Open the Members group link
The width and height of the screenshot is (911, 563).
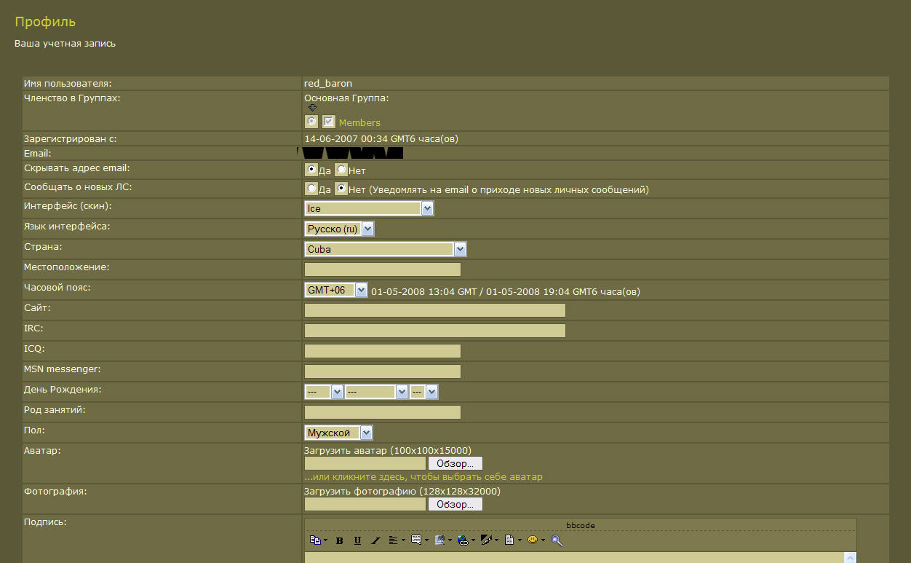point(359,122)
